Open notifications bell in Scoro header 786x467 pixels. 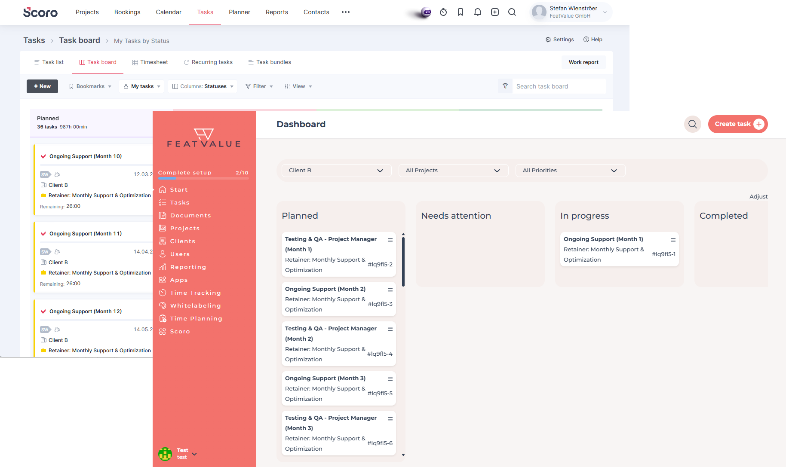pyautogui.click(x=478, y=12)
